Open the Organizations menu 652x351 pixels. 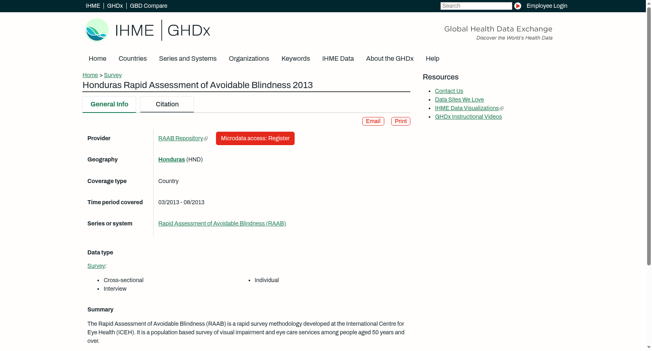(249, 58)
